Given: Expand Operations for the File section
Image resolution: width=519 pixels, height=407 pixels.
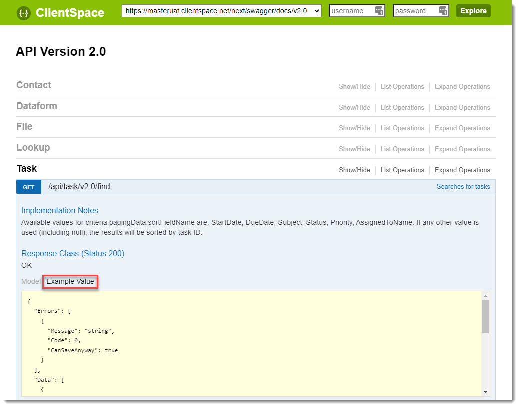Looking at the screenshot, I should coord(462,128).
